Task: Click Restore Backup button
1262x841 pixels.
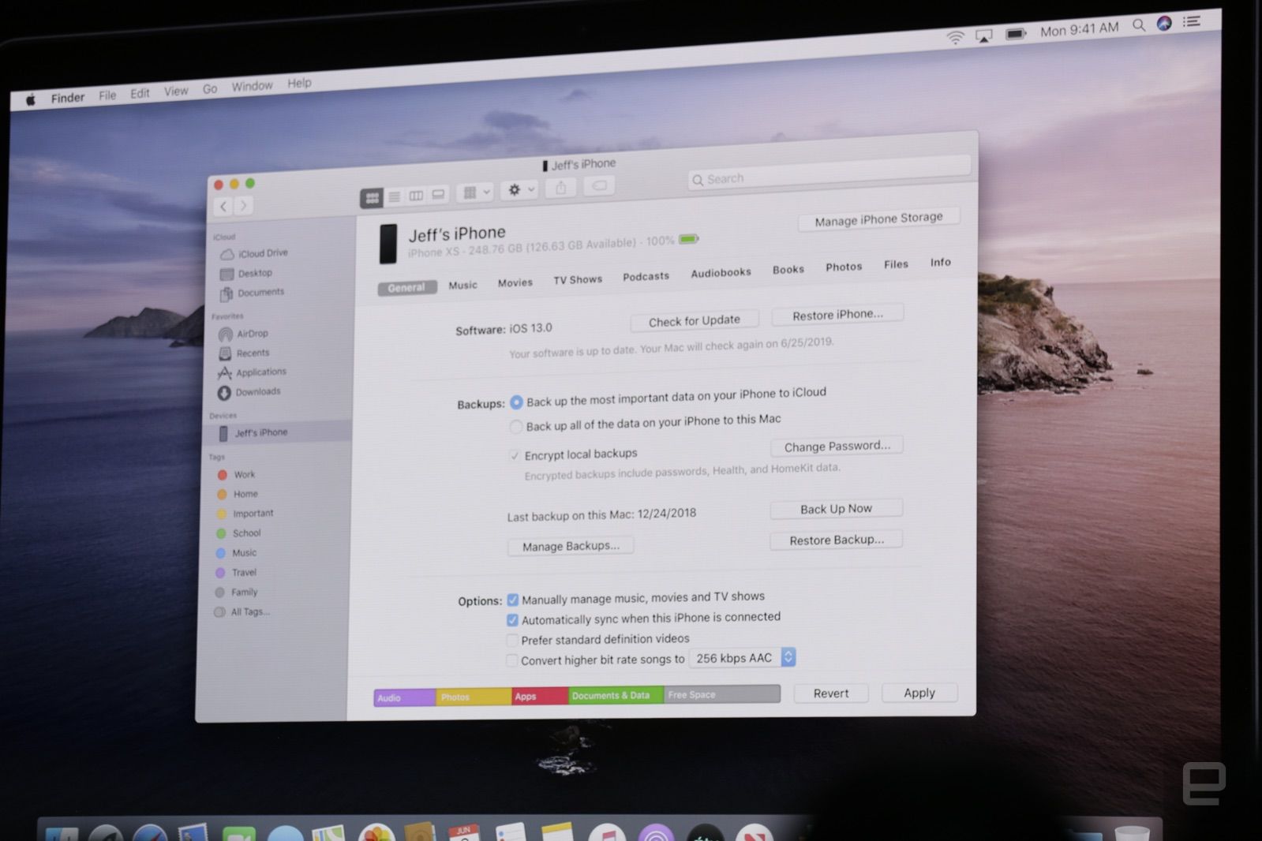Action: [836, 540]
